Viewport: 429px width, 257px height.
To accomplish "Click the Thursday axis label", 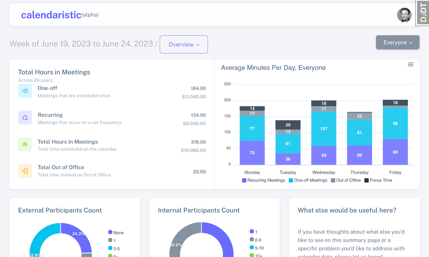I will (359, 172).
